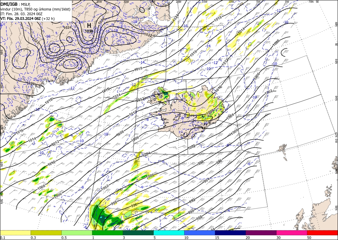
Task: Click the '0.3' legend value
Action: (33, 238)
